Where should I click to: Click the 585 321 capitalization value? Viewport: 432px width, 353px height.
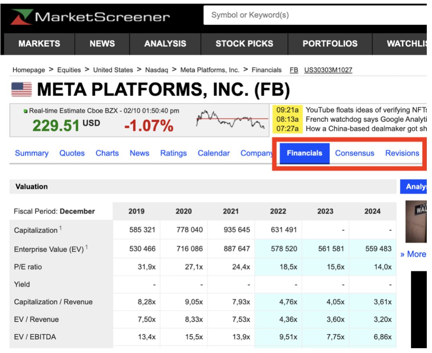[143, 229]
